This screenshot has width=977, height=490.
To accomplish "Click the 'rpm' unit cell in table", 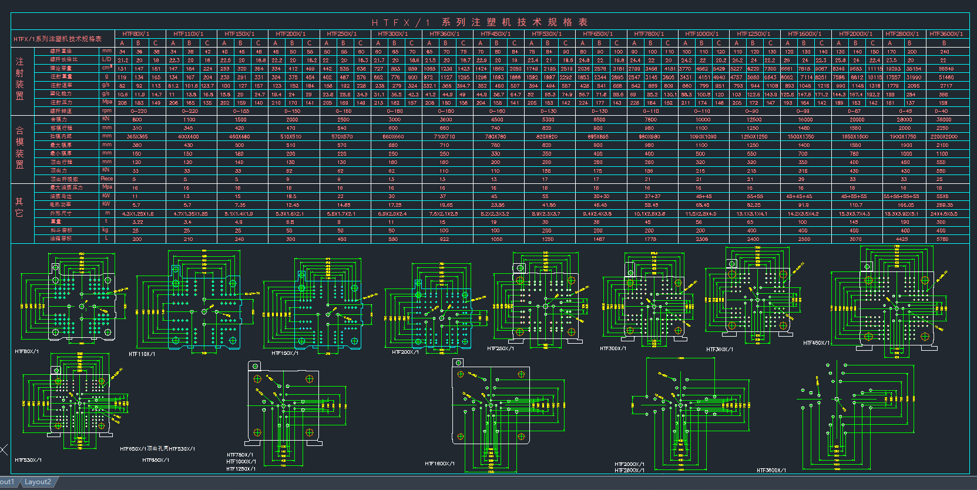I will 106,110.
